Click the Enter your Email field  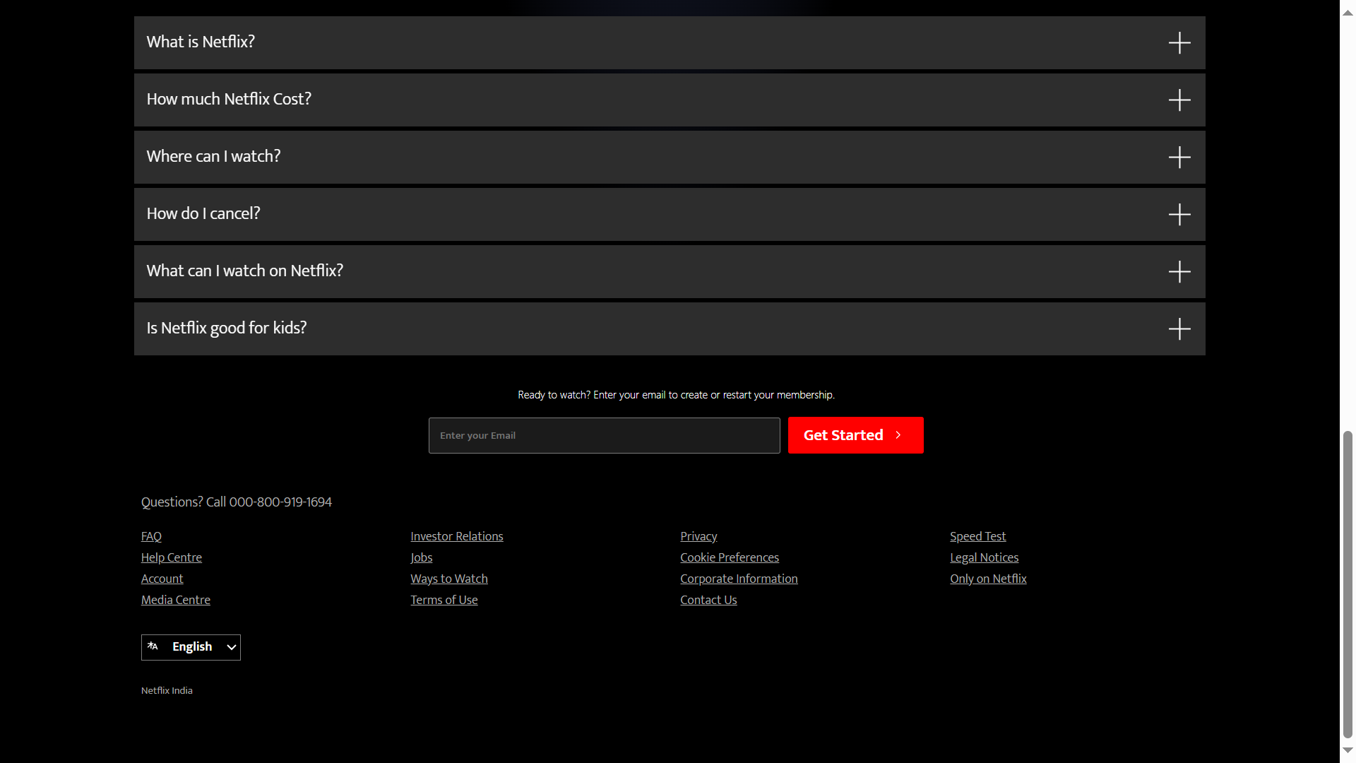(604, 435)
